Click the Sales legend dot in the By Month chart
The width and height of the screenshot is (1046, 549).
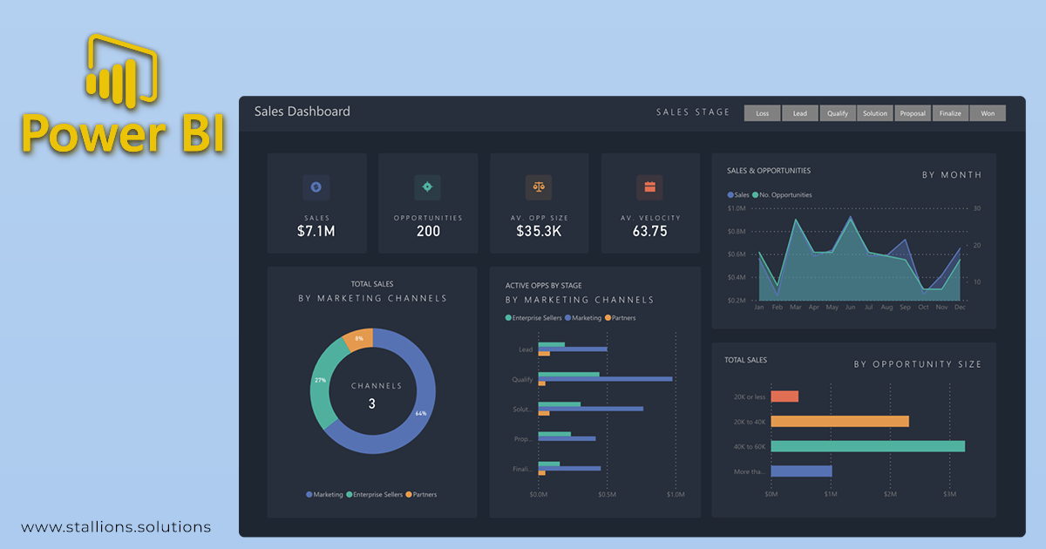coord(730,195)
